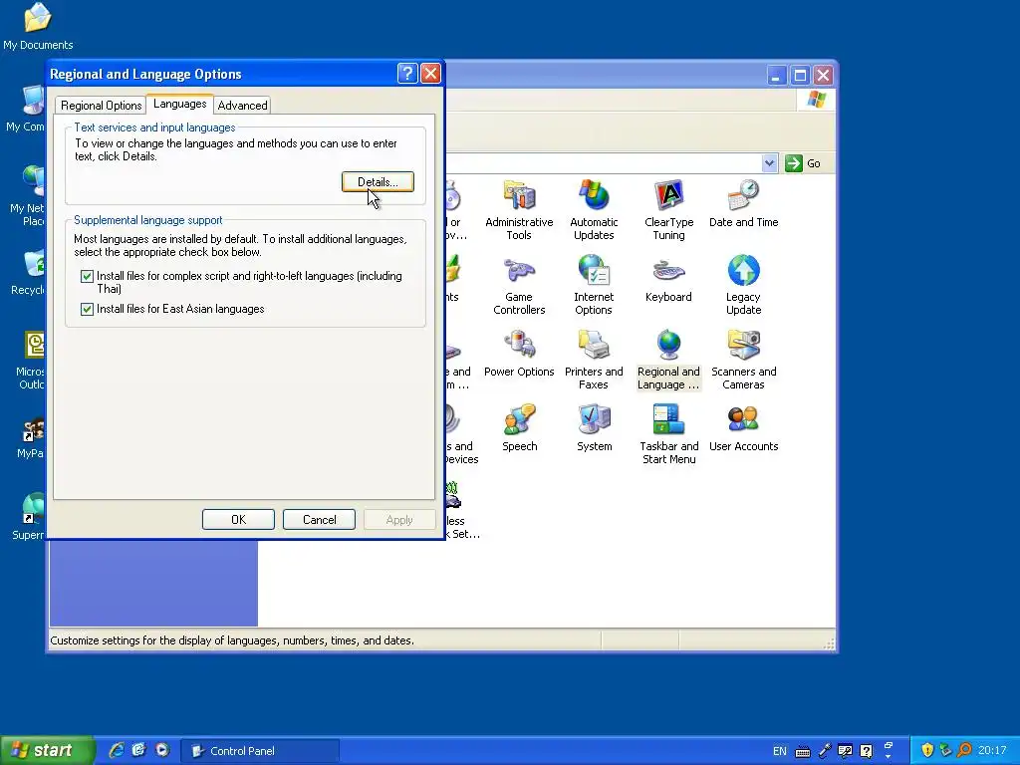The image size is (1020, 765).
Task: Click security shield tray icon
Action: [x=927, y=751]
